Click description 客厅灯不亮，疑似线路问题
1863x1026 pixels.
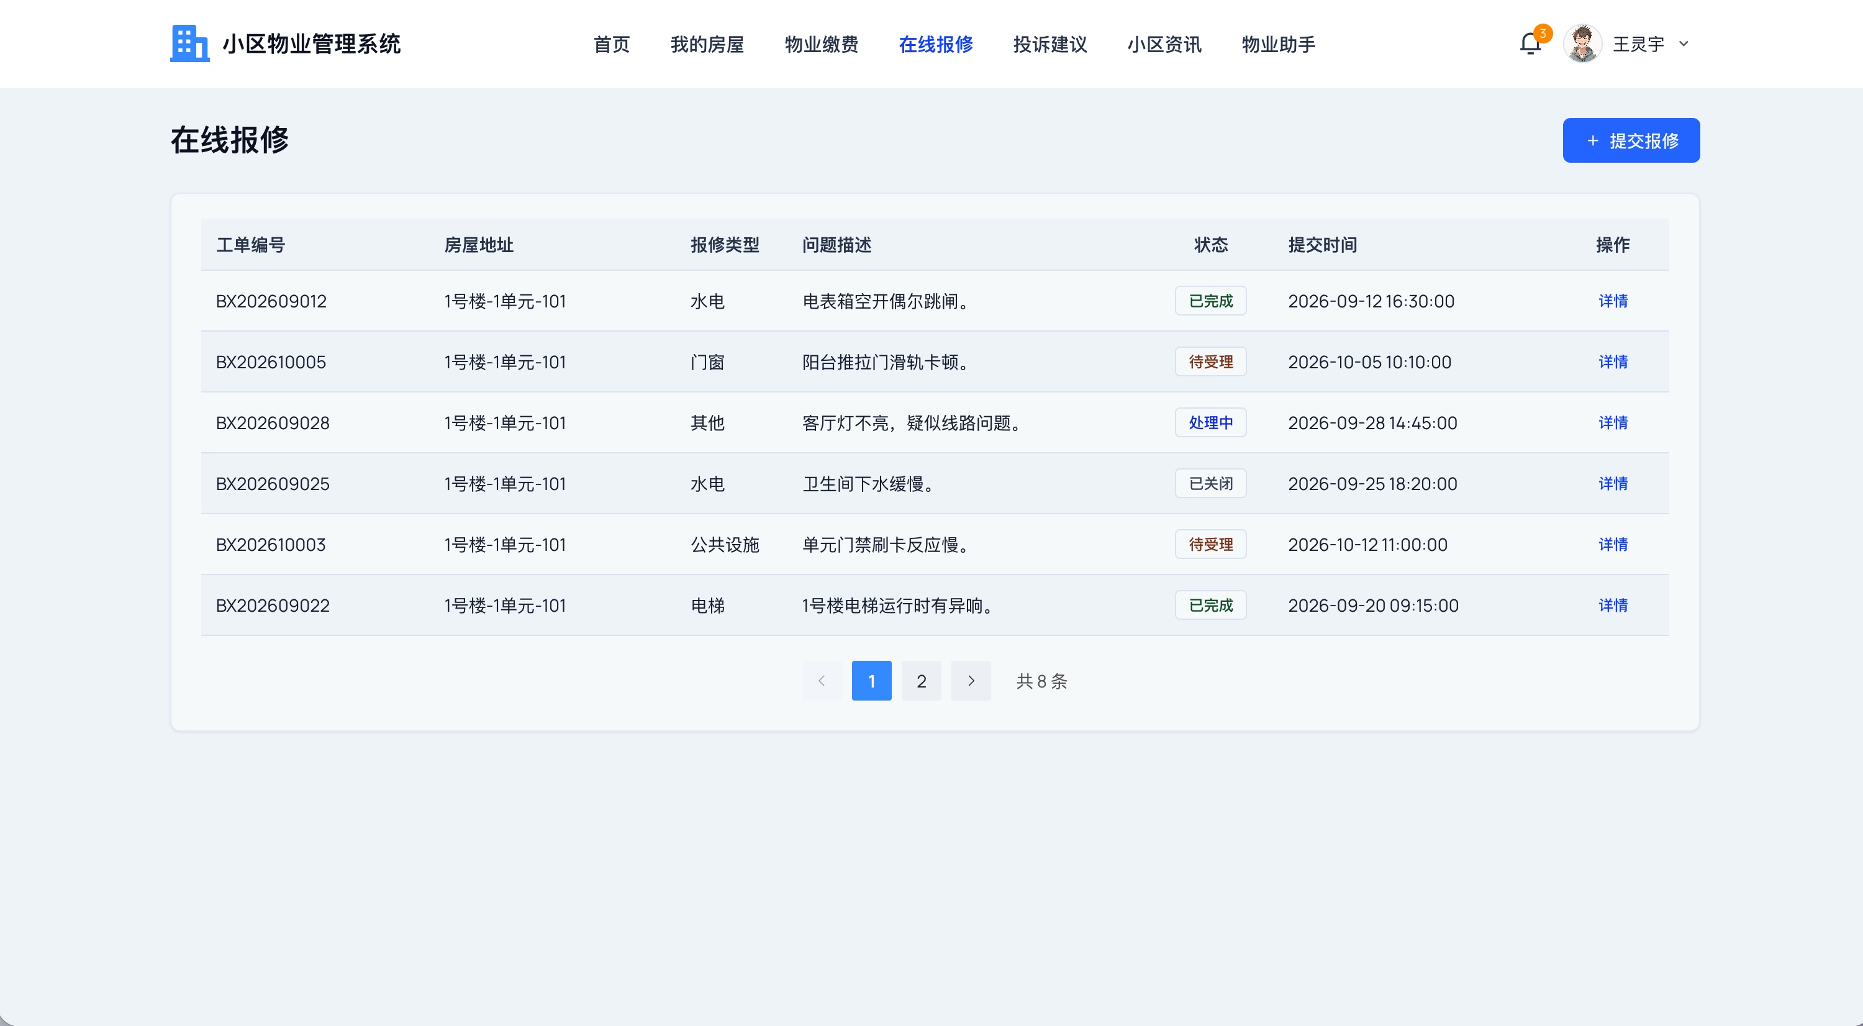913,422
